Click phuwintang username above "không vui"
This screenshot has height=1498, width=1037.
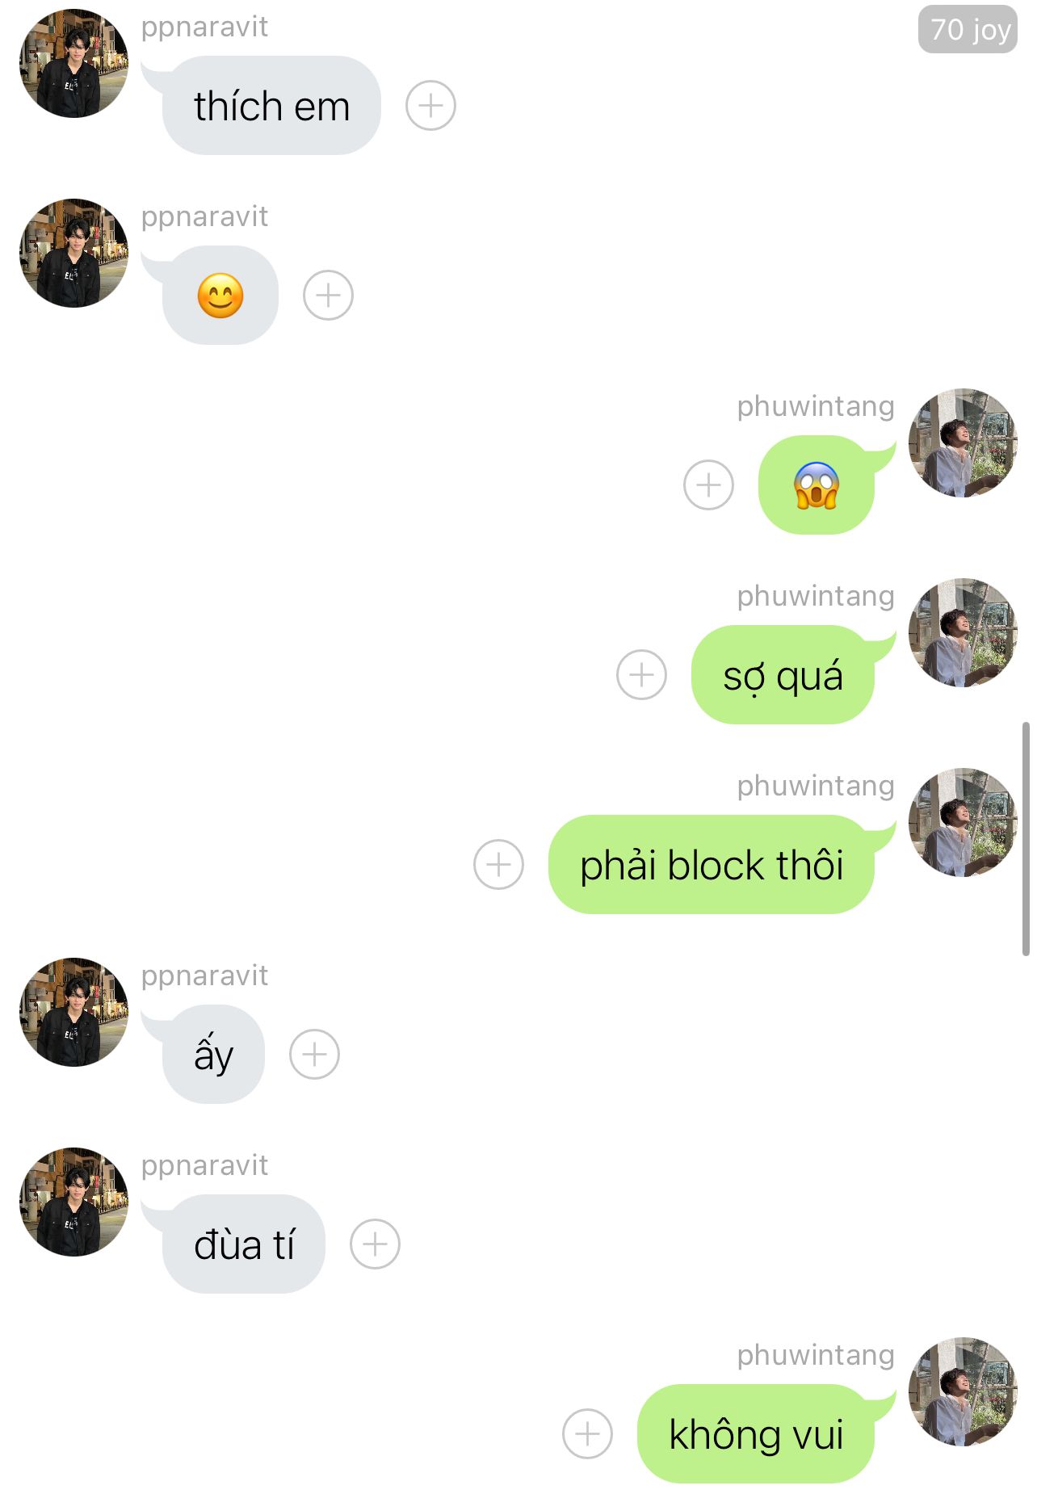(816, 1355)
